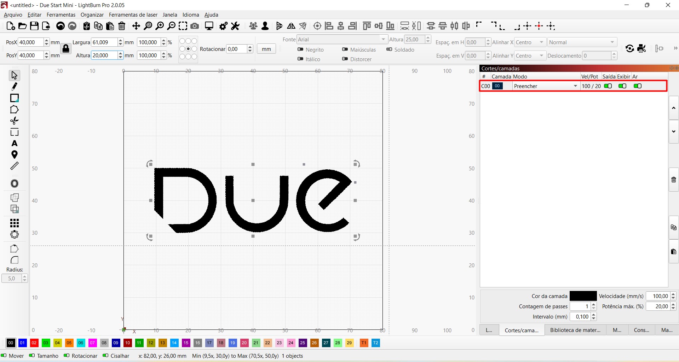Click the PosX input field

click(30, 42)
